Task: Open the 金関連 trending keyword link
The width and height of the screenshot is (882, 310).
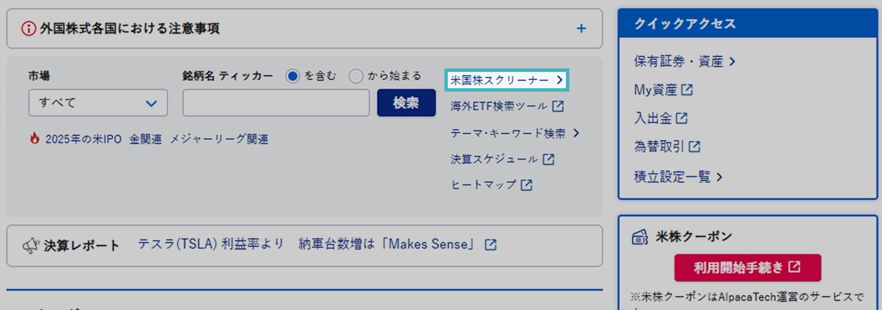Action: tap(146, 139)
